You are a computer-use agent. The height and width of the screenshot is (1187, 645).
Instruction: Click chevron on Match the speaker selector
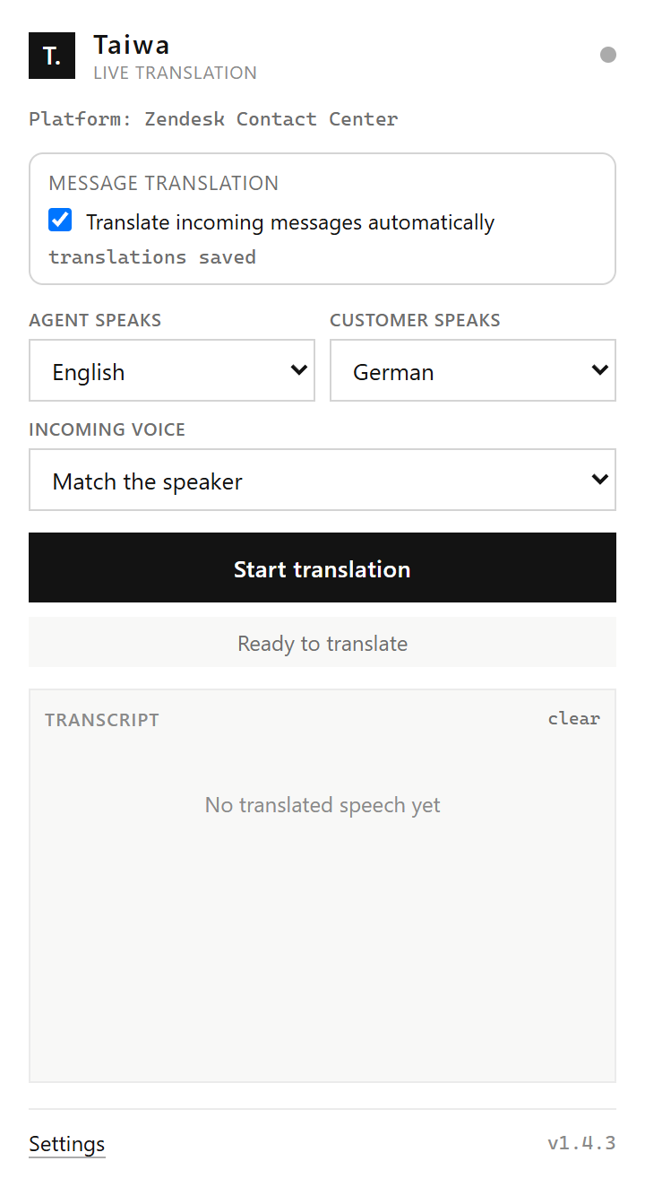600,479
